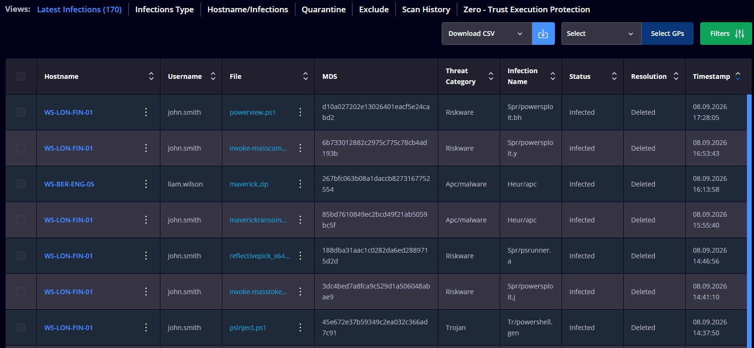Open the Infections Type view

164,9
